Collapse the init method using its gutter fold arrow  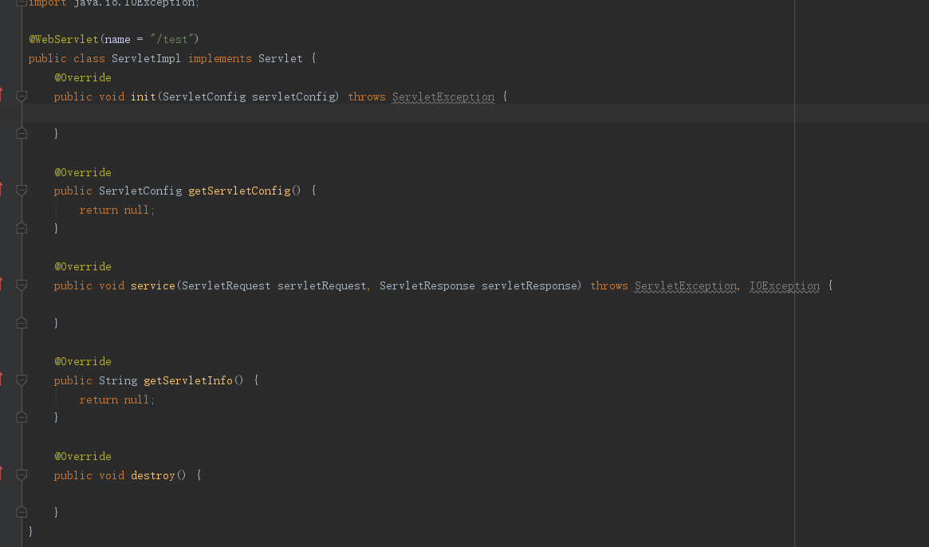(22, 96)
